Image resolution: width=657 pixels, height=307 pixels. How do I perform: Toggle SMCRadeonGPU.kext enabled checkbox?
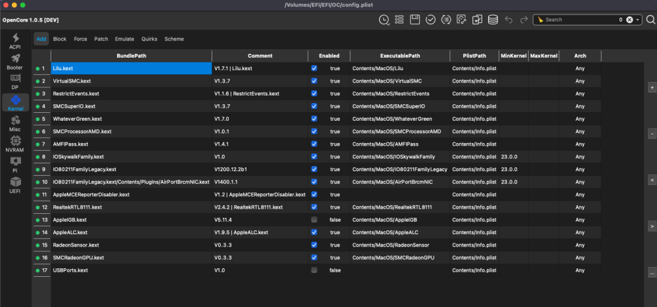[x=314, y=258]
